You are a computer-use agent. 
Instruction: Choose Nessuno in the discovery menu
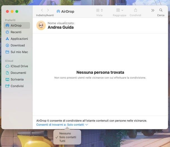coord(65,133)
